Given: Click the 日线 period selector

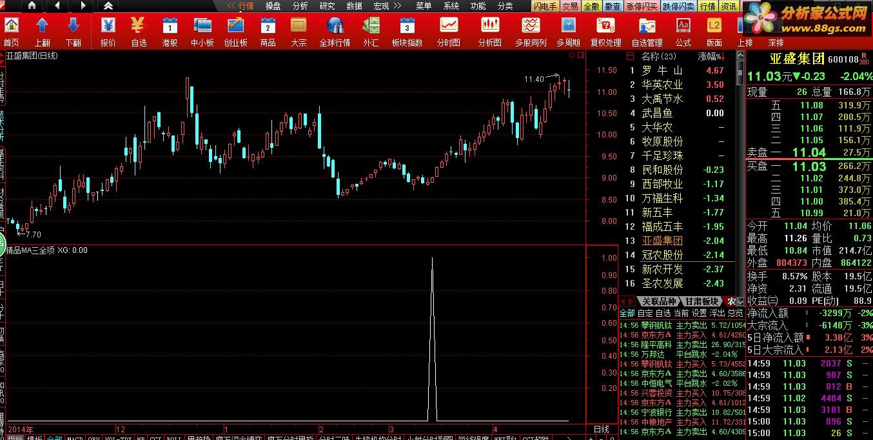Looking at the screenshot, I should [x=600, y=429].
